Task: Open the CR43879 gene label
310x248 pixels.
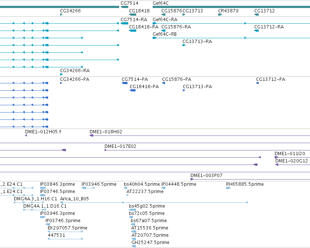Action: [228, 11]
